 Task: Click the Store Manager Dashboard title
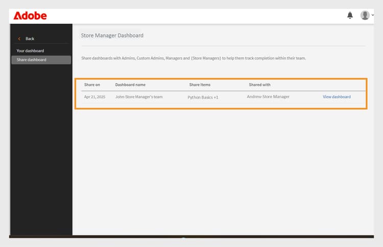(112, 35)
